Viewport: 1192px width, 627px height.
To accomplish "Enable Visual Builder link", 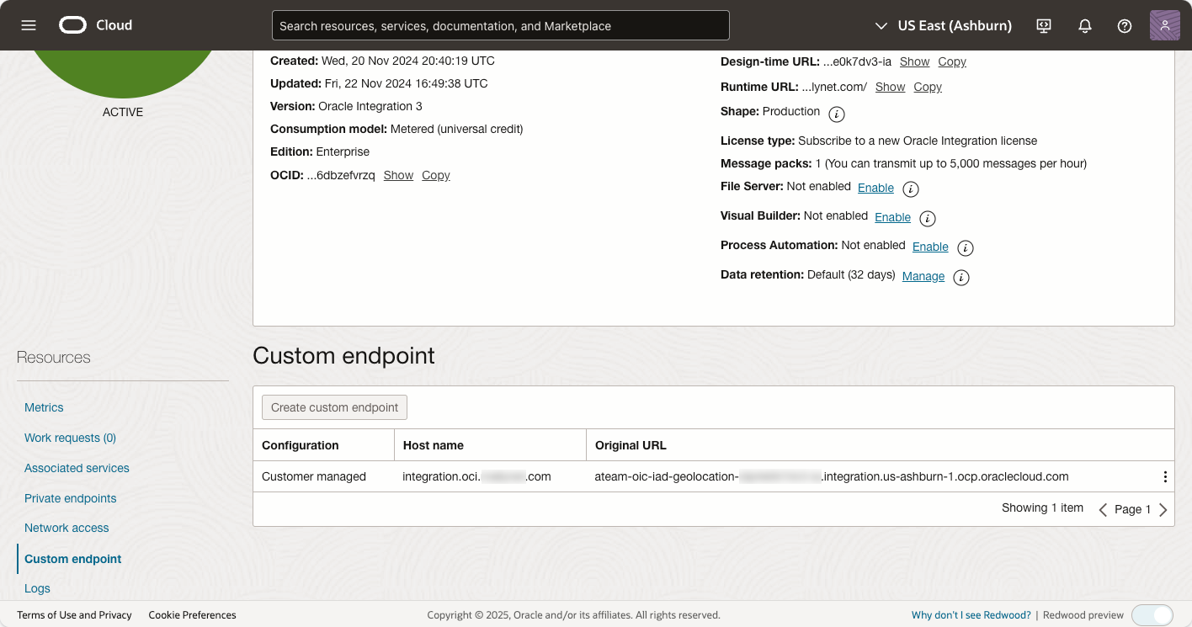I will pos(892,217).
